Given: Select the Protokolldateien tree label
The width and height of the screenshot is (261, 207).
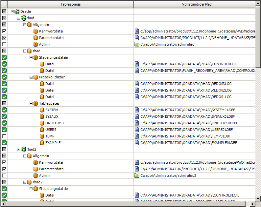Looking at the screenshot, I should pos(52,77).
